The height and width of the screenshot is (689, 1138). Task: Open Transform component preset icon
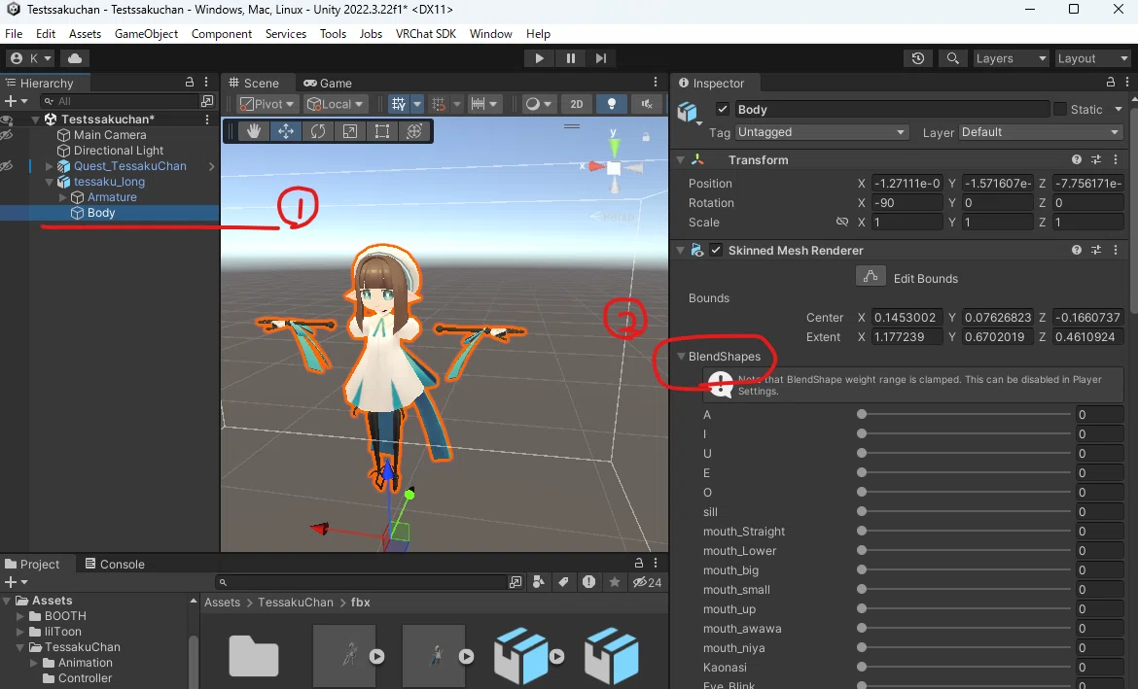(x=1096, y=159)
